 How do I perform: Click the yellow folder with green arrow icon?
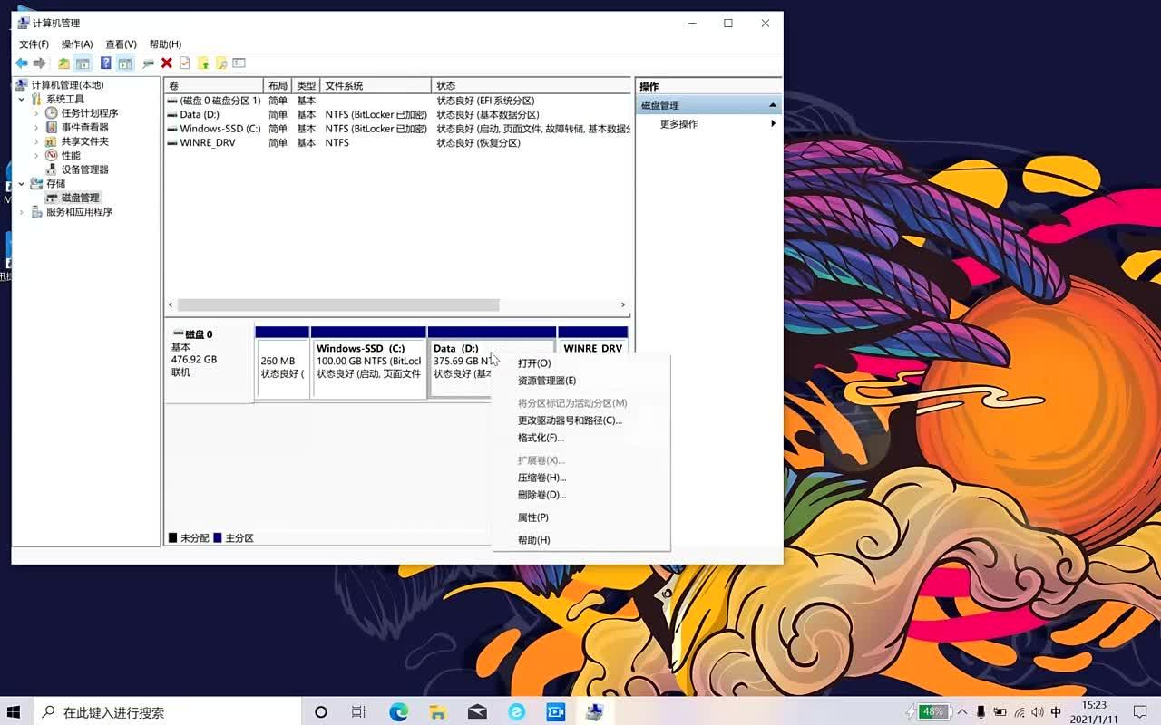point(203,63)
